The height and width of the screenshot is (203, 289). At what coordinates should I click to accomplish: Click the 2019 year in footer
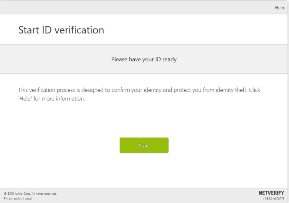click(11, 194)
